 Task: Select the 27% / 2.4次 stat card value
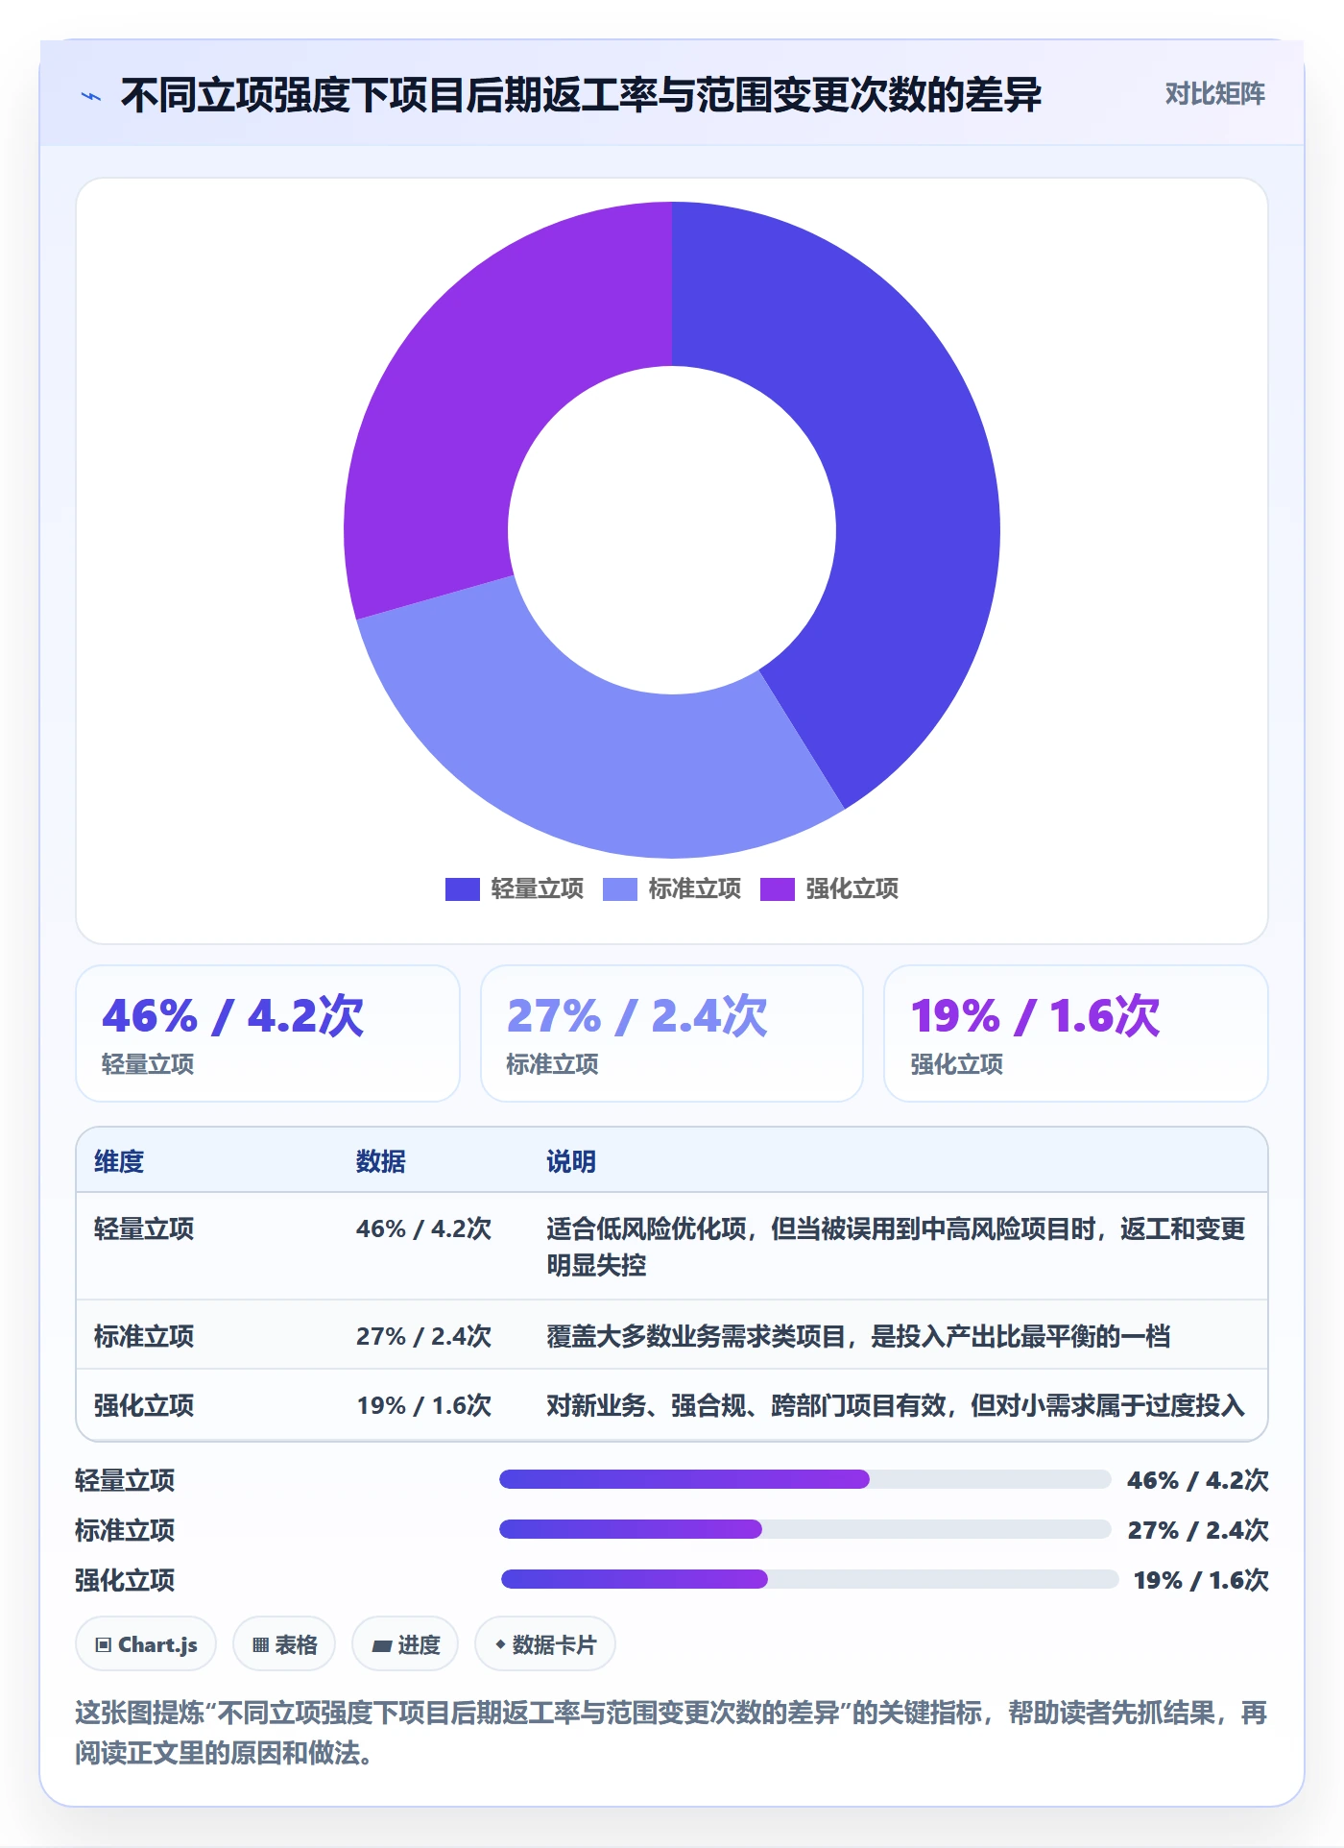tap(637, 1016)
